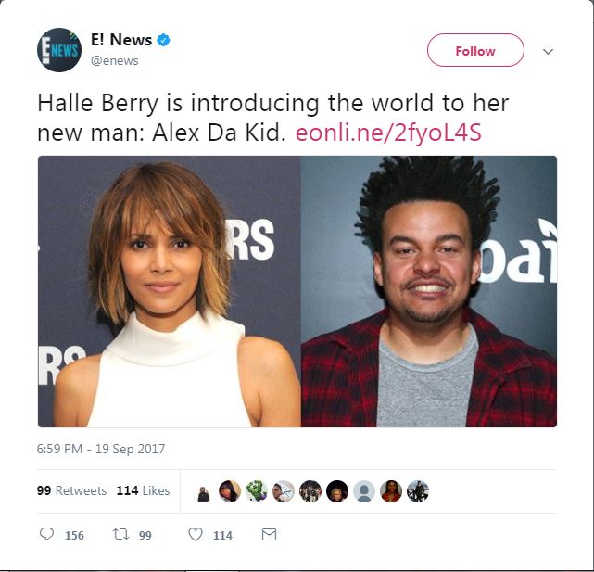Follow the E! News account
This screenshot has width=594, height=572.
coord(475,50)
